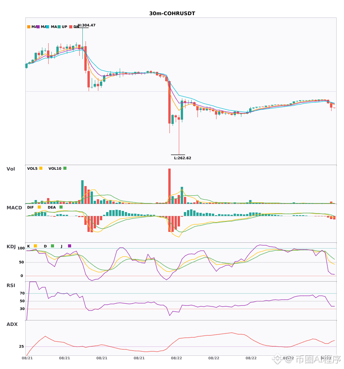
Task: Click the RSI panel label
Action: (x=10, y=285)
